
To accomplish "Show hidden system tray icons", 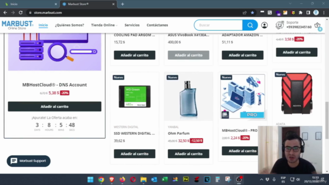I will click(x=262, y=179).
